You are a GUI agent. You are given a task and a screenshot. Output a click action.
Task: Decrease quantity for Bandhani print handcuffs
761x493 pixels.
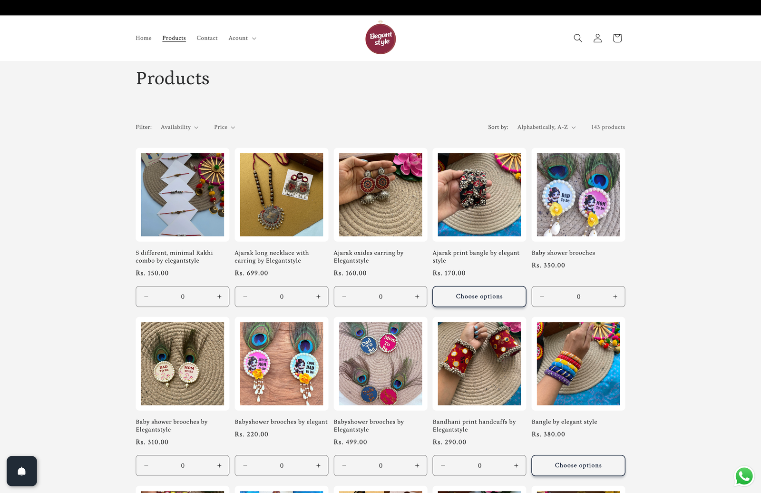(x=443, y=465)
